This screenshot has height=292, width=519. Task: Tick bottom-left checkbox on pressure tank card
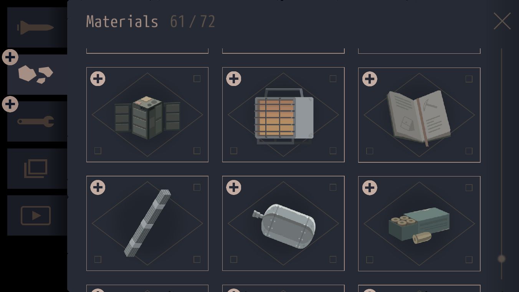[x=234, y=259]
